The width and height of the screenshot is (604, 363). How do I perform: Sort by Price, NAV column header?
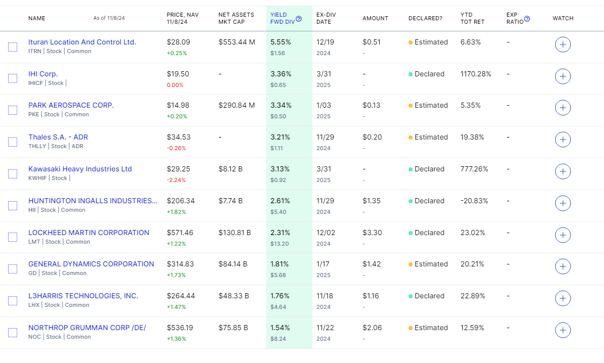[183, 18]
